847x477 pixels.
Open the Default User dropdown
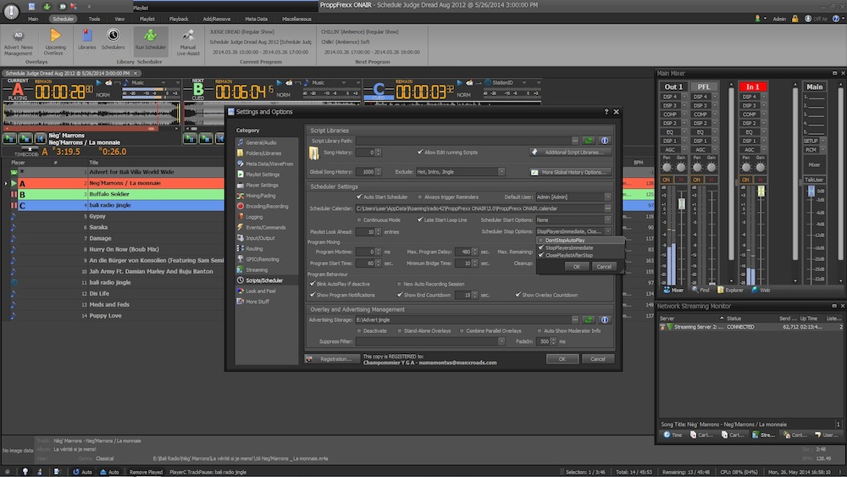pyautogui.click(x=607, y=197)
